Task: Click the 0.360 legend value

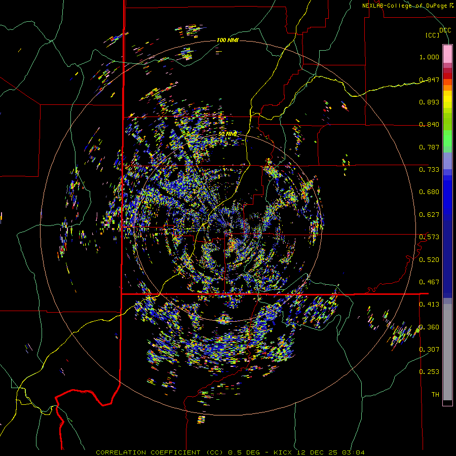Action: (x=429, y=327)
